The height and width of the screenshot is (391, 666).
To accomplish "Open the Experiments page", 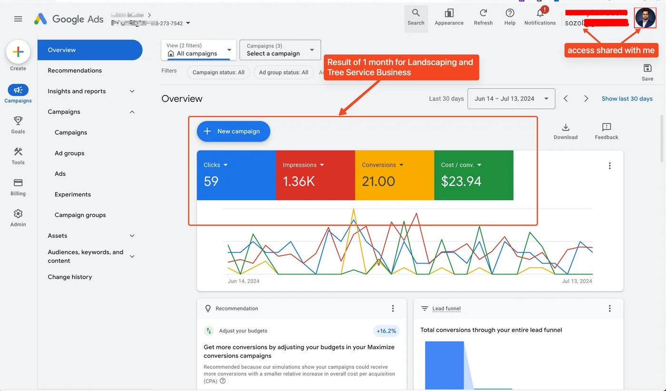I will coord(73,195).
